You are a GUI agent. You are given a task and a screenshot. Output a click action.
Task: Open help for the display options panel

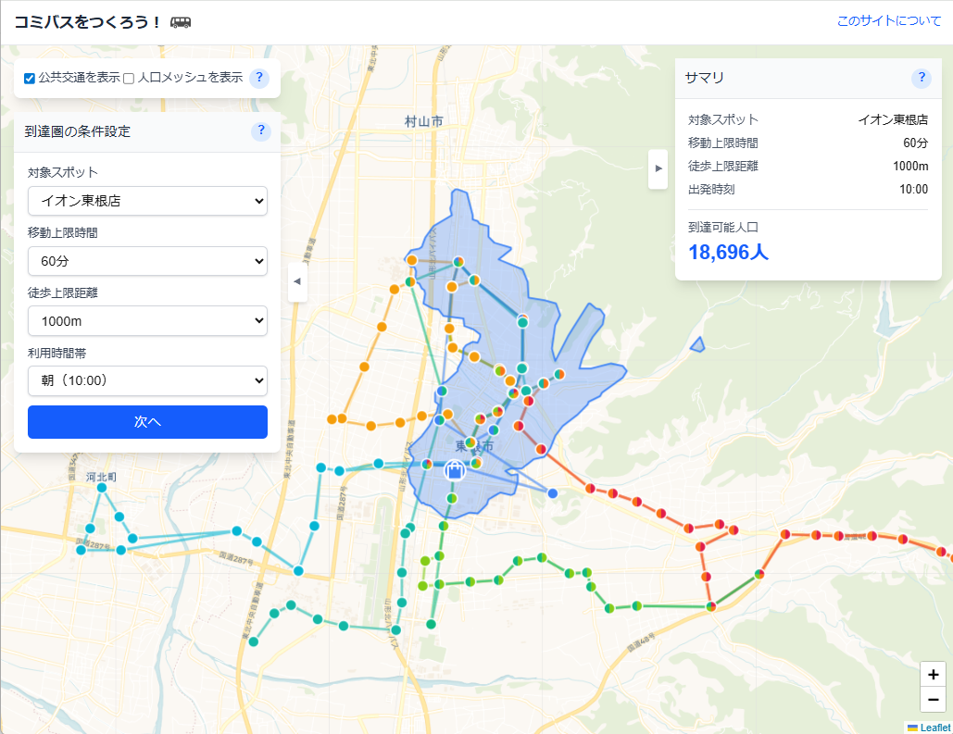(260, 78)
